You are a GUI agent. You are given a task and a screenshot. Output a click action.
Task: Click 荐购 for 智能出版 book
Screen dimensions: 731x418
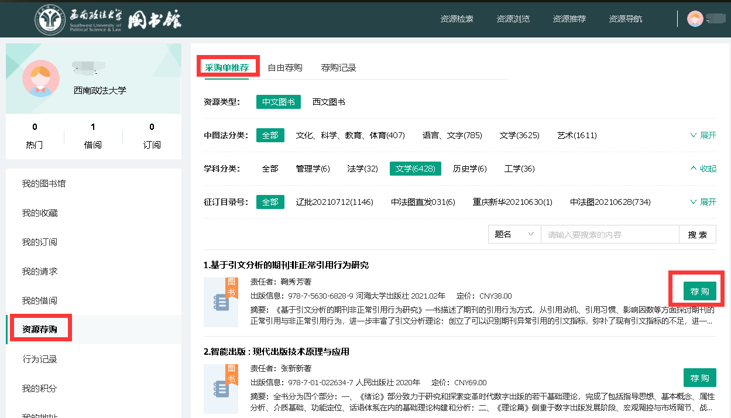point(700,378)
